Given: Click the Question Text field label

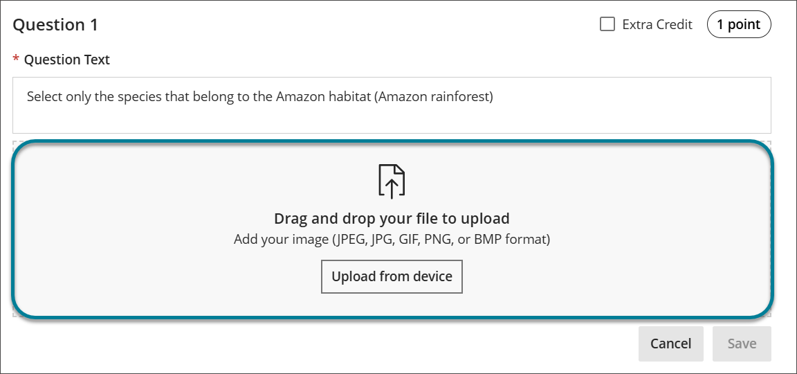Looking at the screenshot, I should pyautogui.click(x=66, y=60).
